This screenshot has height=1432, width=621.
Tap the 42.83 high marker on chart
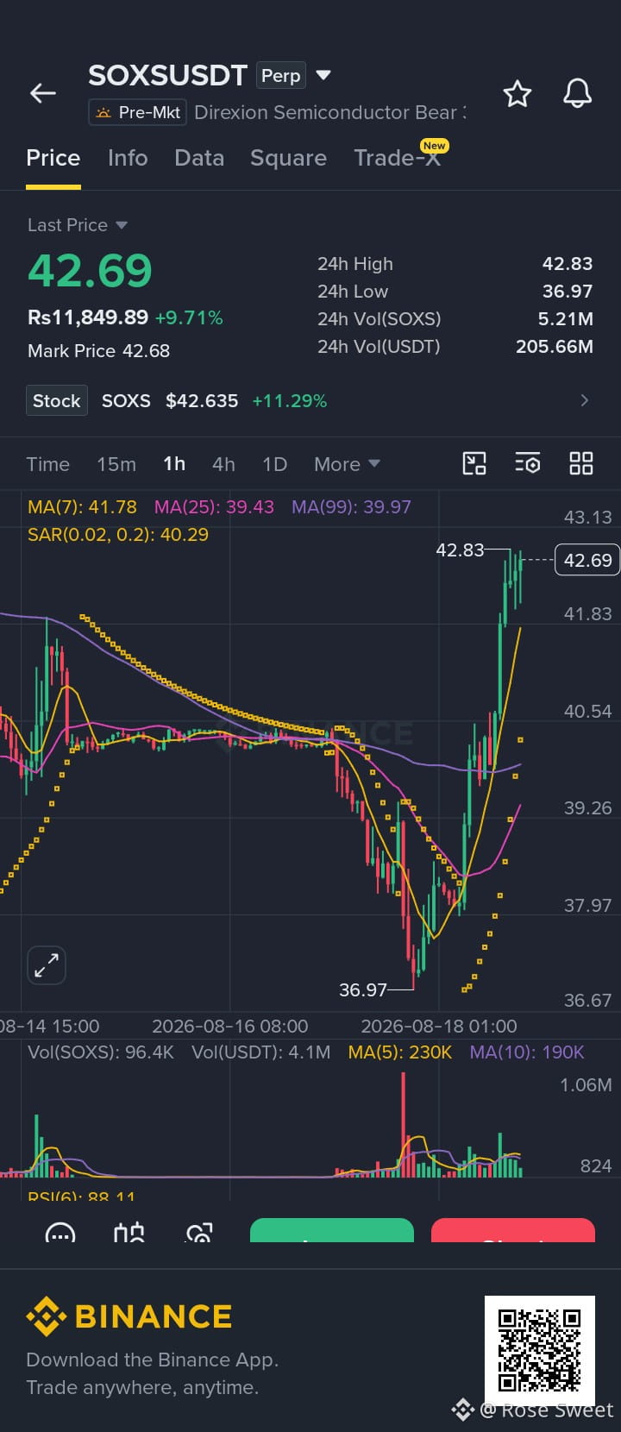(461, 550)
